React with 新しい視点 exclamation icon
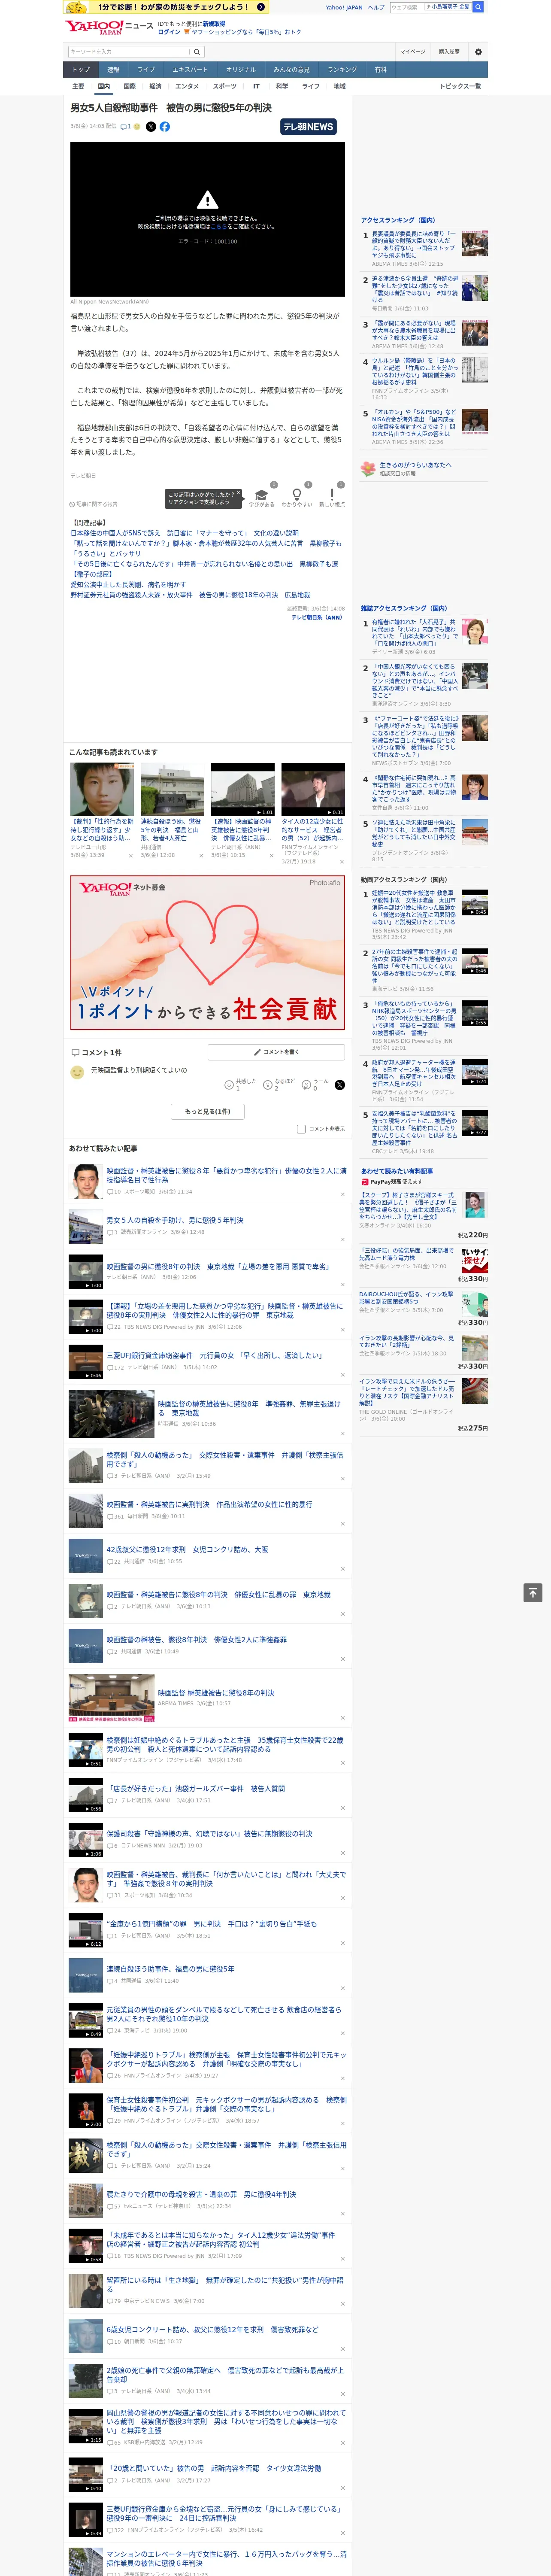This screenshot has width=551, height=2576. (332, 494)
